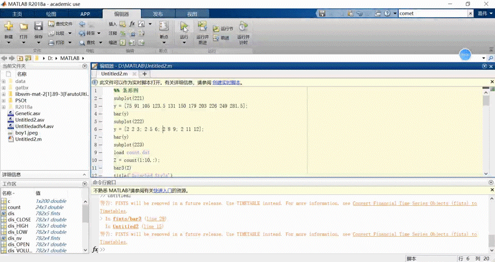The height and width of the screenshot is (262, 495).
Task: Select boy1.jpeg in current folder
Action: click(x=26, y=133)
